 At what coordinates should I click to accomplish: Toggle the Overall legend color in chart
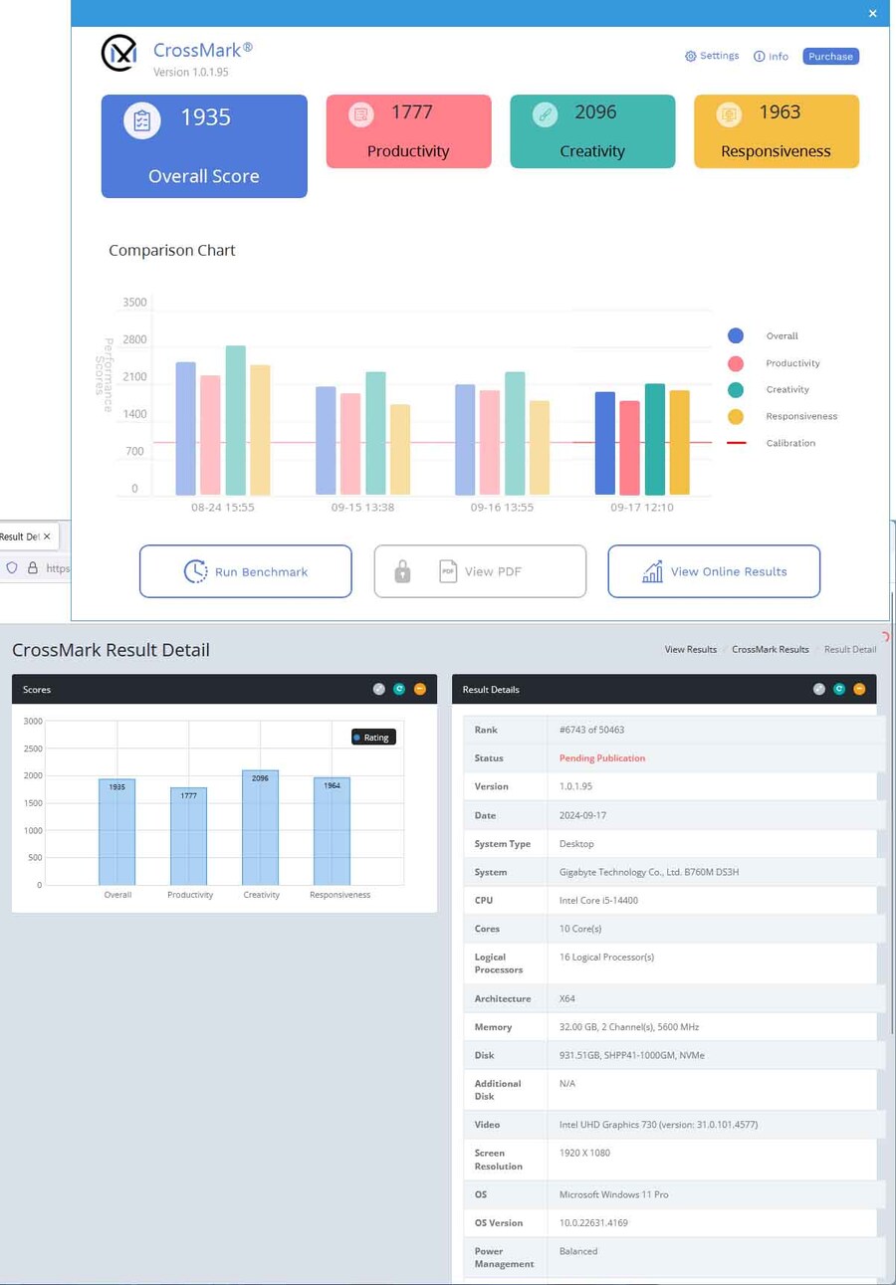(736, 336)
